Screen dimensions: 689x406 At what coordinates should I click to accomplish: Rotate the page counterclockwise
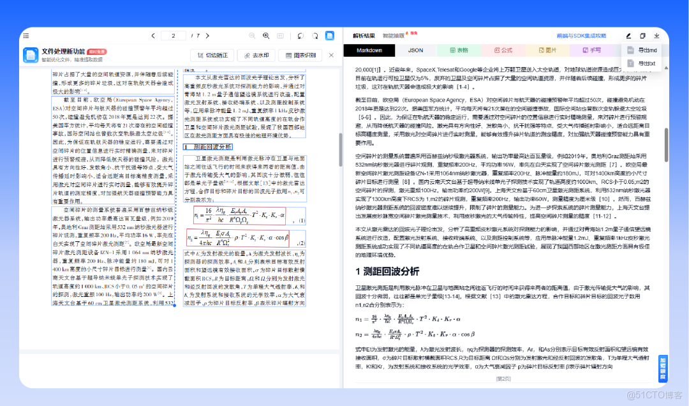(300, 36)
